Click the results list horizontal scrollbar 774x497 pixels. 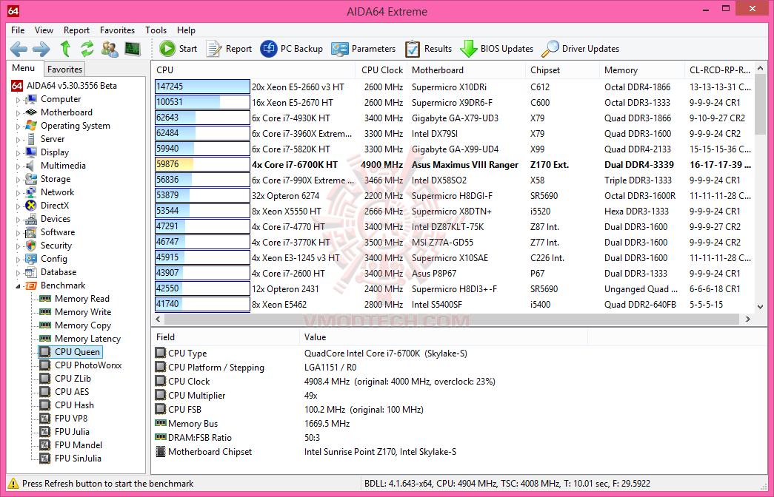(453, 319)
